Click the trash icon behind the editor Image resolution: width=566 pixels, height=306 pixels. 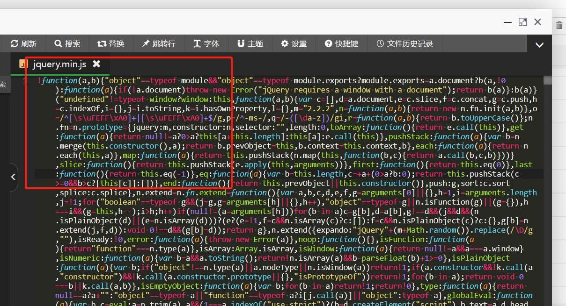click(x=559, y=25)
